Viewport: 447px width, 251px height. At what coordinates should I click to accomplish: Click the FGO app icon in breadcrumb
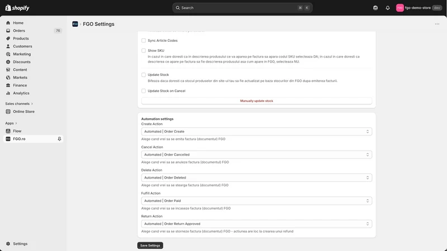click(75, 24)
